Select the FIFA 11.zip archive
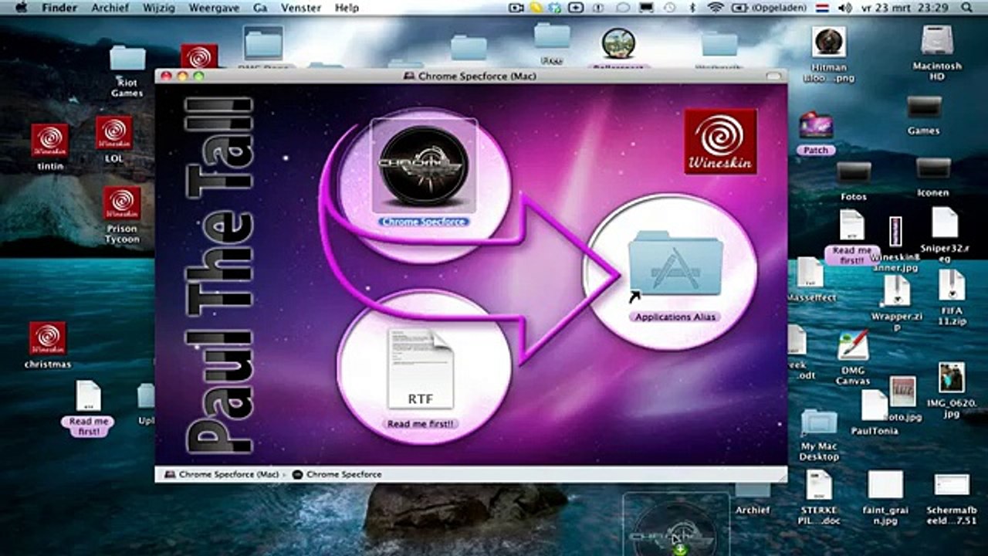This screenshot has height=556, width=988. (952, 285)
